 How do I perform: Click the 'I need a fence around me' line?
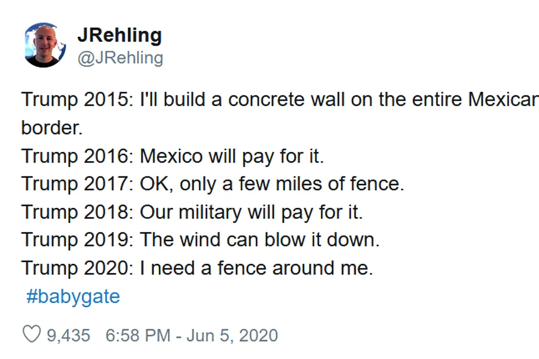tap(197, 268)
